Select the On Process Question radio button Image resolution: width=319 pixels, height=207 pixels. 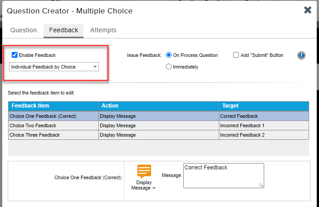[169, 55]
